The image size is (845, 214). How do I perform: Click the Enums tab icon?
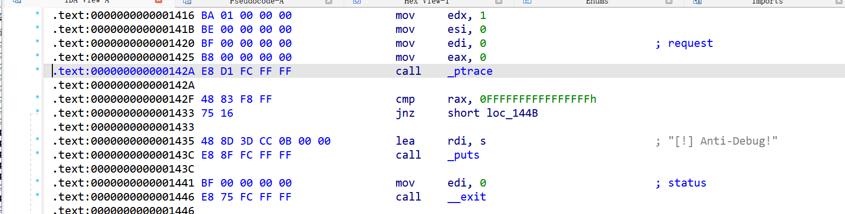click(x=527, y=1)
